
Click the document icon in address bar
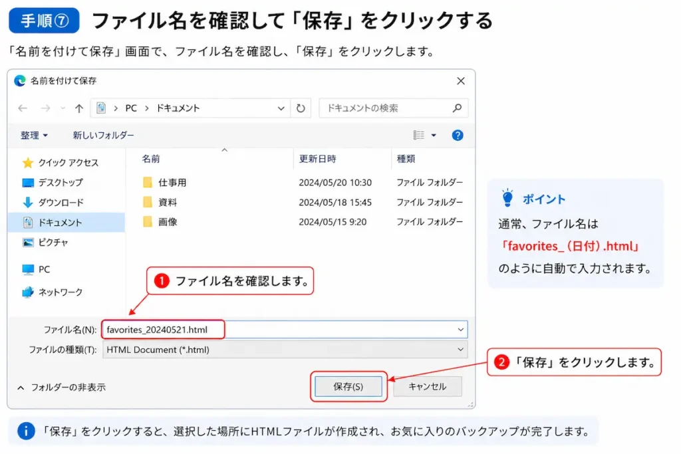[x=101, y=108]
